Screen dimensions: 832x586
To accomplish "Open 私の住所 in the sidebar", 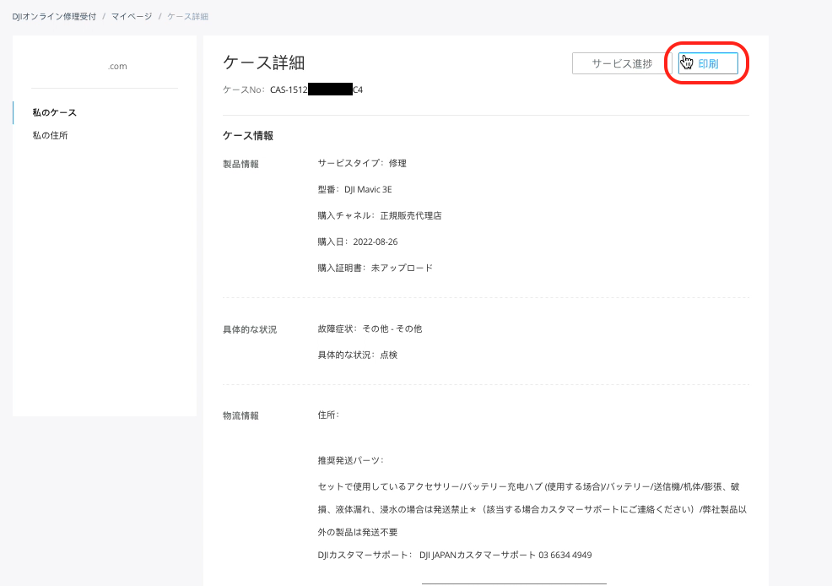I will pyautogui.click(x=50, y=135).
